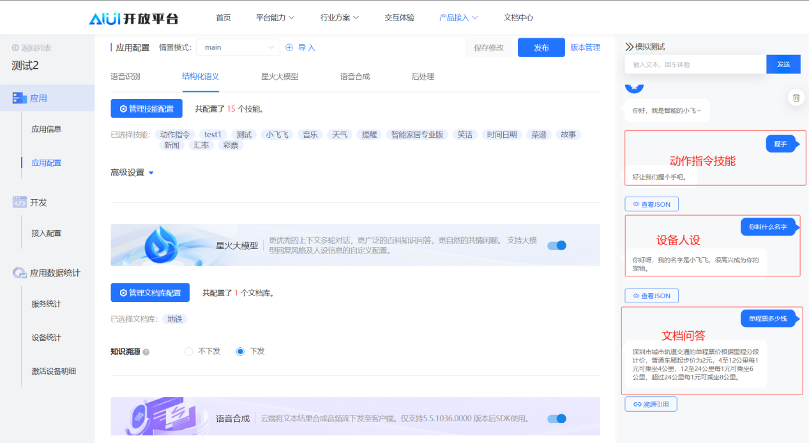This screenshot has height=443, width=809.
Task: Expand the 高级设置 section
Action: [x=132, y=172]
